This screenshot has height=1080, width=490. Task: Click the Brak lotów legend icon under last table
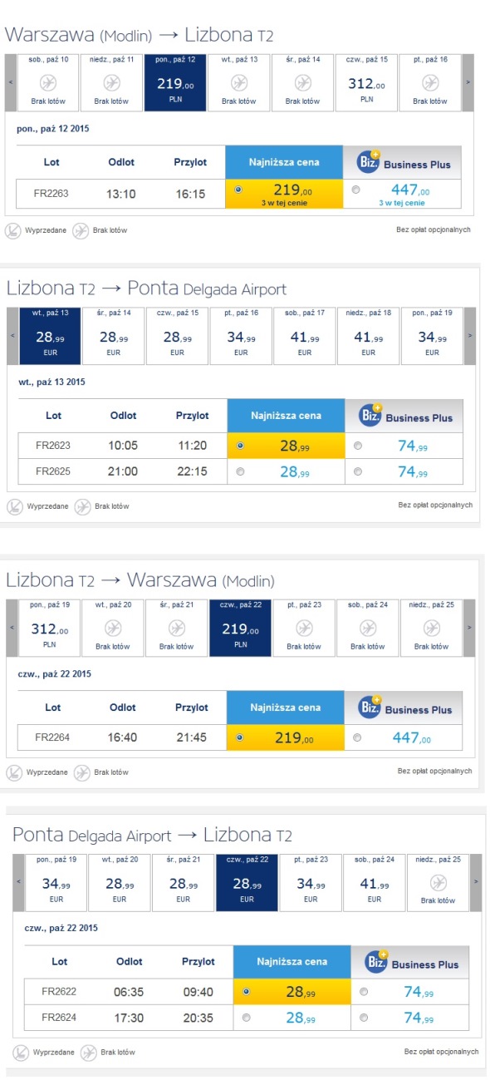[88, 1053]
